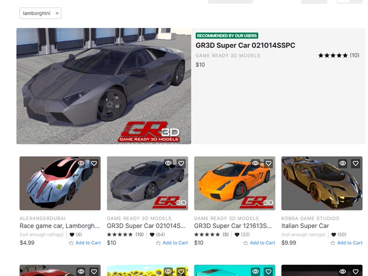Click the $10 price in the featured banner
Image resolution: width=368 pixels, height=276 pixels.
click(200, 65)
